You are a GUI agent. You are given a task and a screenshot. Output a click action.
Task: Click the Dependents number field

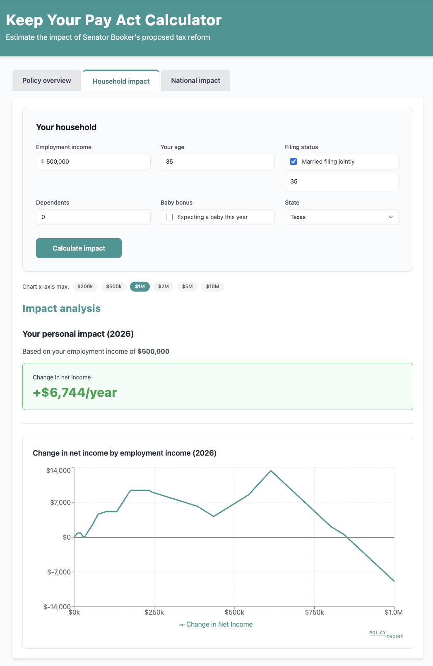click(x=93, y=217)
